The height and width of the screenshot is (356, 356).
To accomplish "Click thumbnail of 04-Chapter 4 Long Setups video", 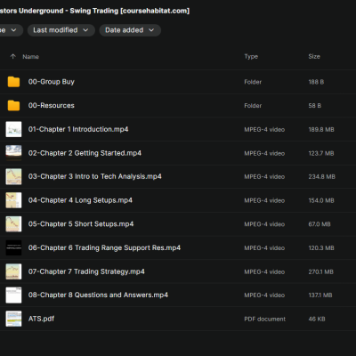I will tap(13, 200).
